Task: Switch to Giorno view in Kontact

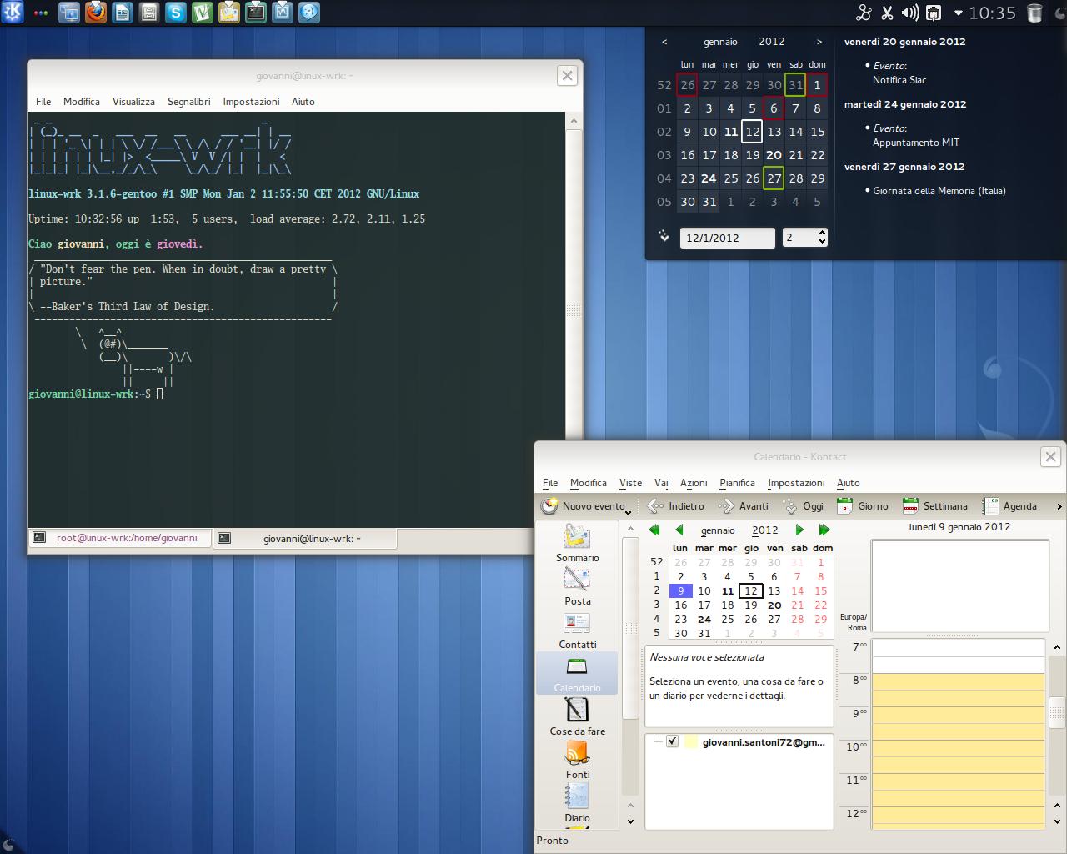Action: coord(863,506)
